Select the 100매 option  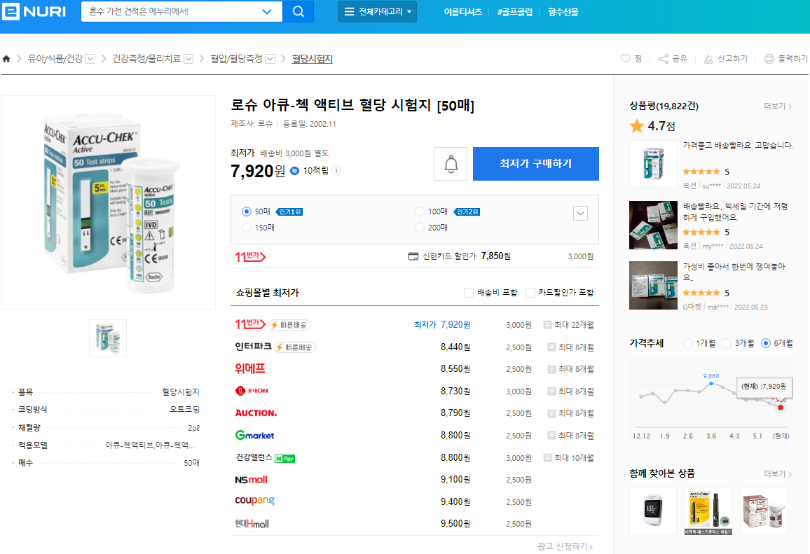(x=420, y=212)
